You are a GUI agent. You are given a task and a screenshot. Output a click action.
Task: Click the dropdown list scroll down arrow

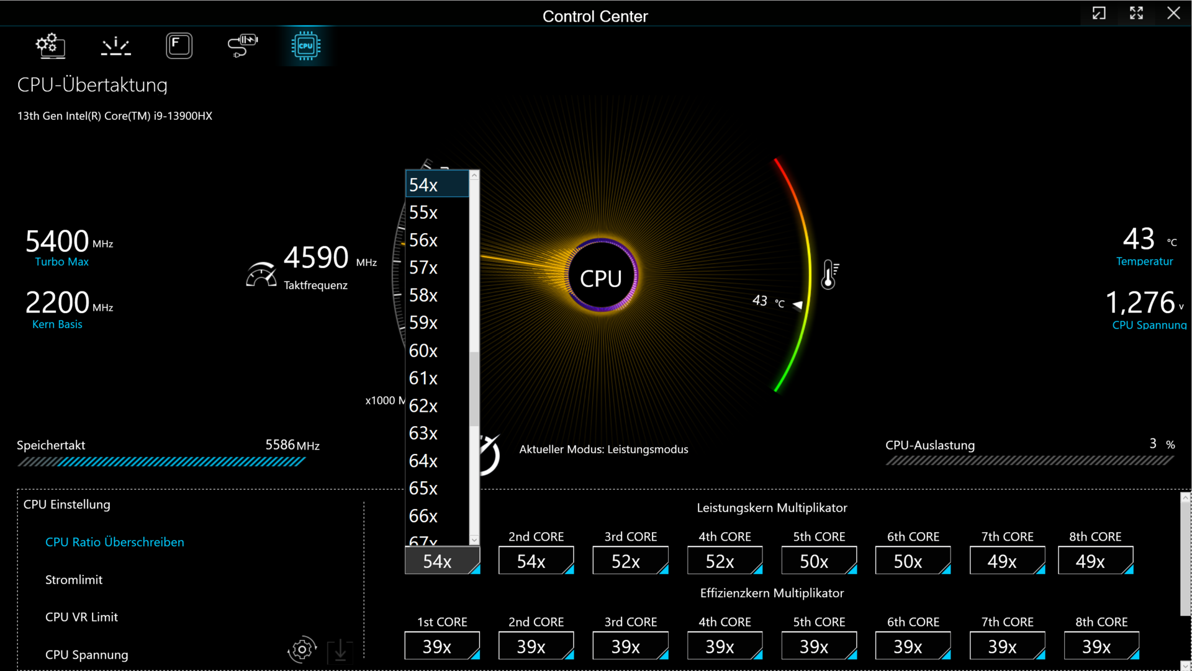point(474,540)
